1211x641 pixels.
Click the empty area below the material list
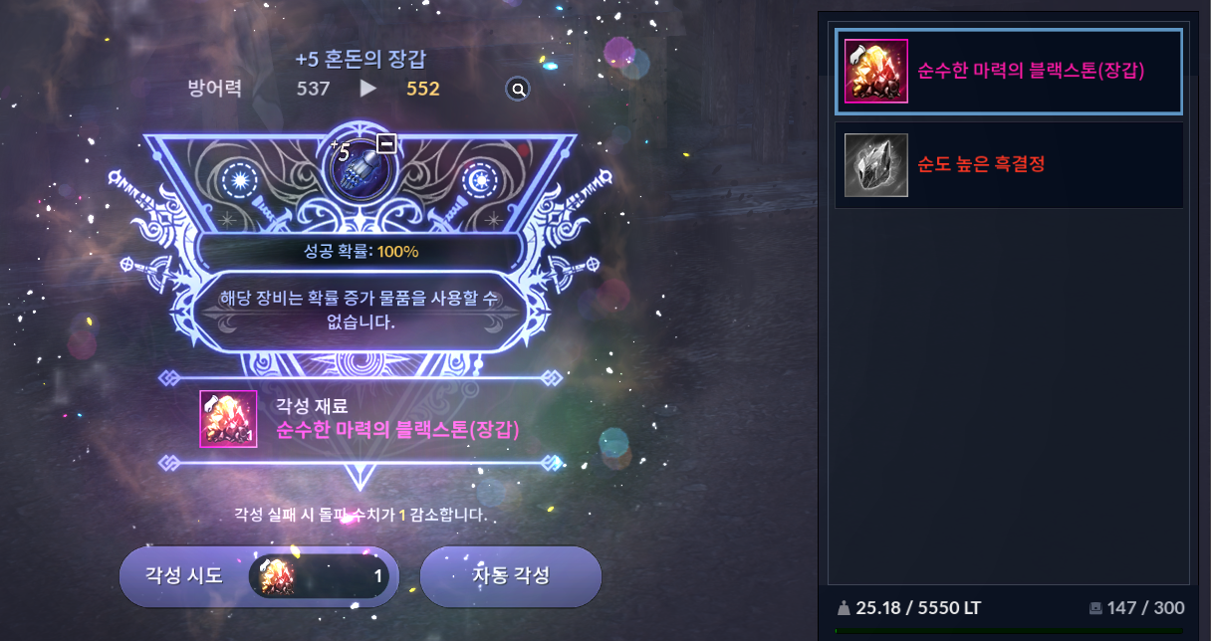[1009, 398]
